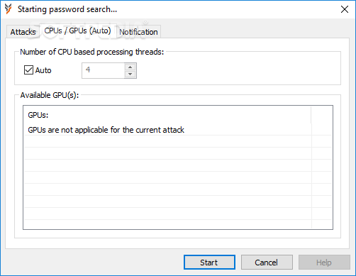Click the Auto checkbox label text
Viewport: 356px width, 276px height.
[43, 70]
